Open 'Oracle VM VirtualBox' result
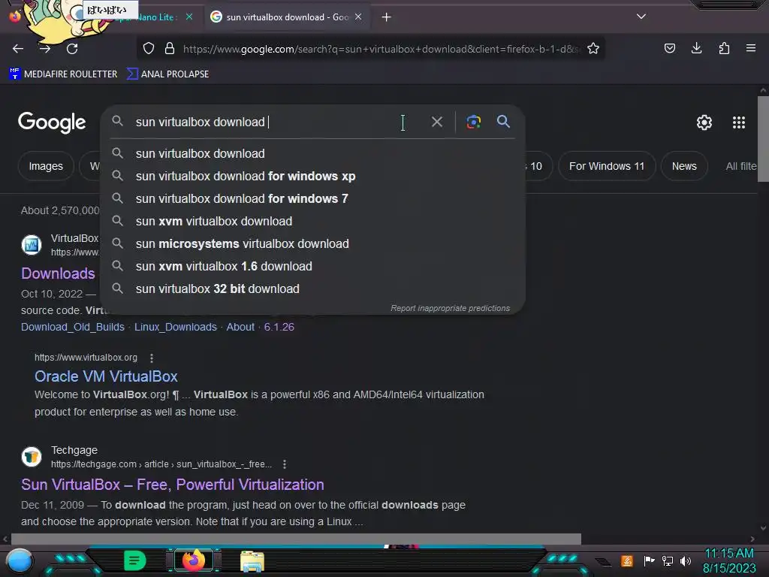Screen dimensions: 769x577 point(106,376)
